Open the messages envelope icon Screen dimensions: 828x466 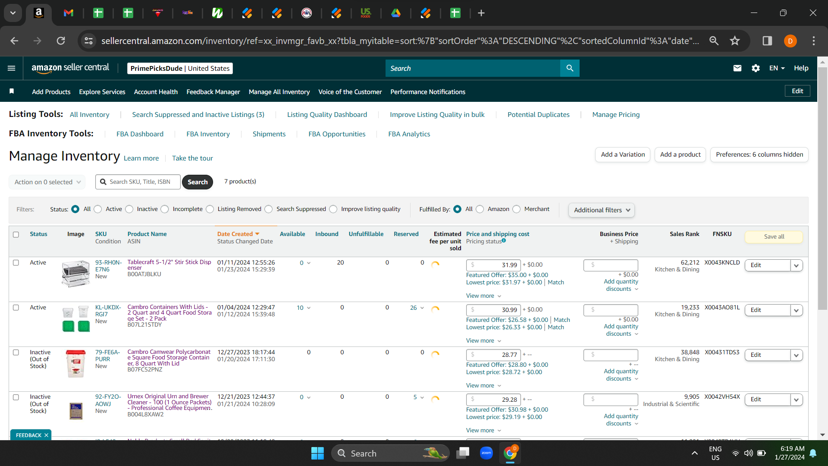tap(737, 68)
